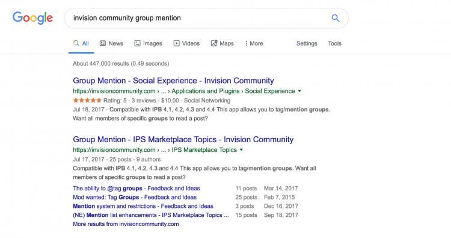Open Group Mention - IPS Marketplace Topics result
The image size is (451, 238).
click(x=183, y=139)
